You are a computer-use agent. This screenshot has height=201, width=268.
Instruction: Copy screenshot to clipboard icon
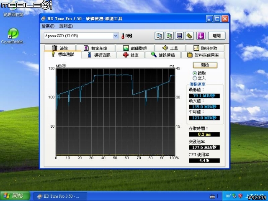point(169,36)
